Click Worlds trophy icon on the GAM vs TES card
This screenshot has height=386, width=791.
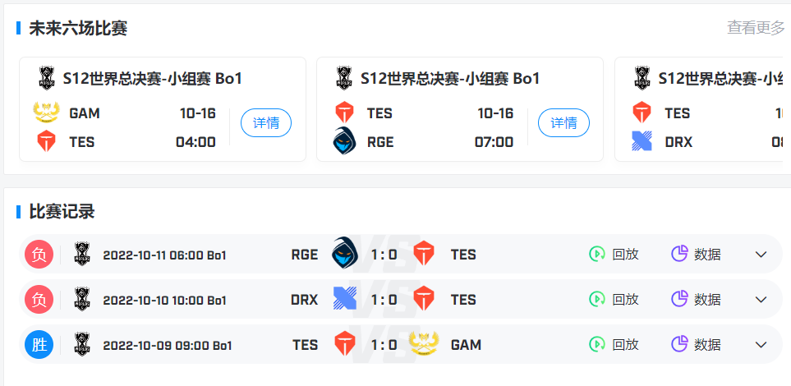click(x=46, y=79)
